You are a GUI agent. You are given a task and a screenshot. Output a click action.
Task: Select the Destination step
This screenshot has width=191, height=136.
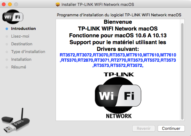pos(22,44)
